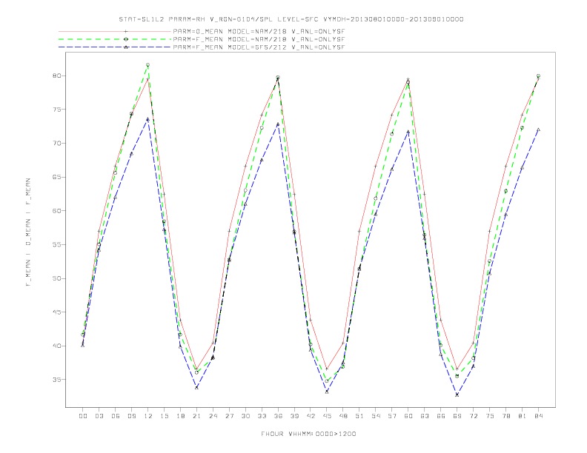This screenshot has width=587, height=453.
Task: Click y-axis tick value 35
Action: tap(56, 380)
